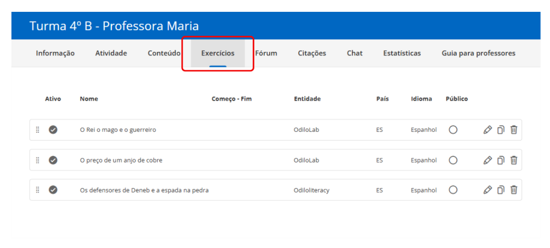Trash the 'O preço de um anjo de cobre' exercise

(514, 160)
